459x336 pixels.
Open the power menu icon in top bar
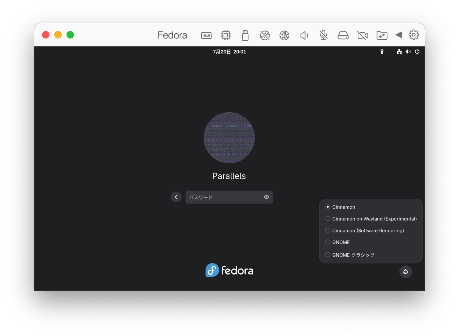pos(417,52)
